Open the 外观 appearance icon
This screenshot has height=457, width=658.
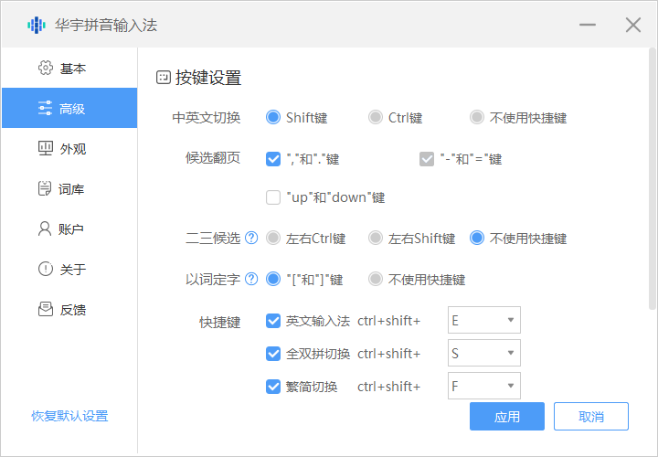coord(45,149)
